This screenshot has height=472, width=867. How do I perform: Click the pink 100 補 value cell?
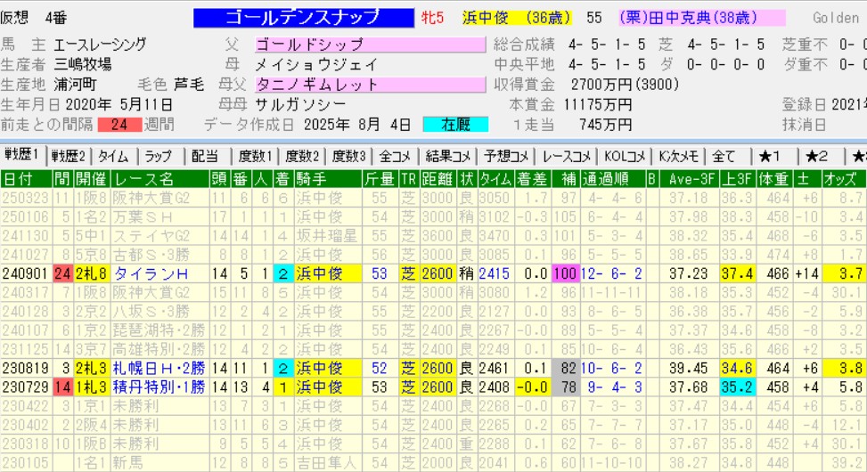tap(565, 274)
